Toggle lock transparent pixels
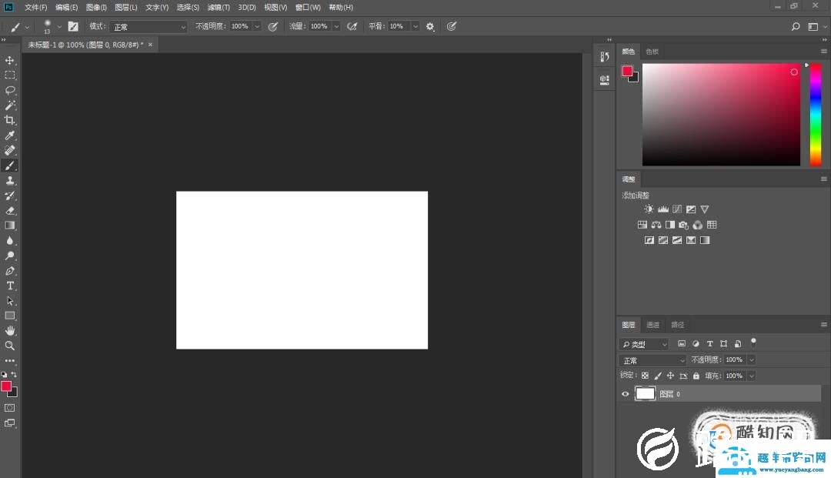The width and height of the screenshot is (831, 478). [x=645, y=376]
